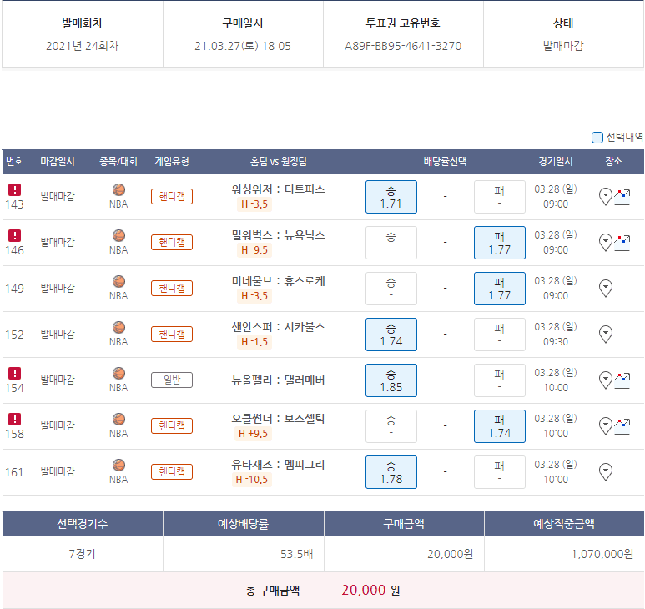Click the 경기일시 column header
Image resolution: width=645 pixels, height=609 pixels.
coord(555,161)
